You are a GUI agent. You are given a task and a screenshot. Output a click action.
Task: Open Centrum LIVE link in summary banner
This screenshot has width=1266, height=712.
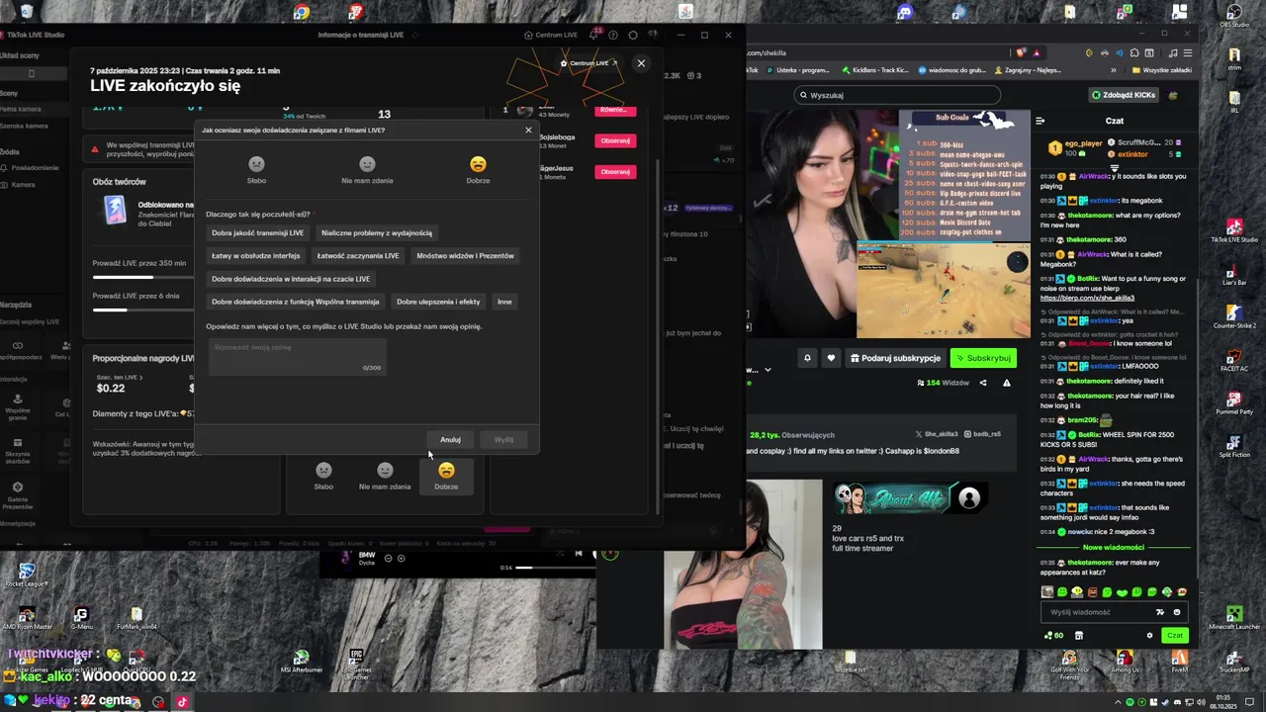tap(588, 63)
